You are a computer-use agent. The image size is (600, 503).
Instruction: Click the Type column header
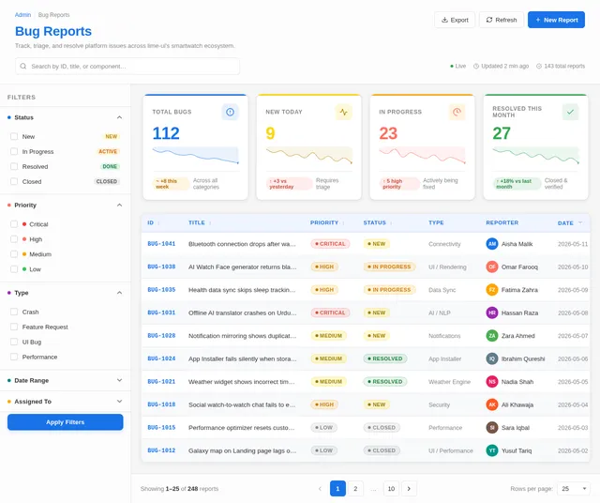436,222
